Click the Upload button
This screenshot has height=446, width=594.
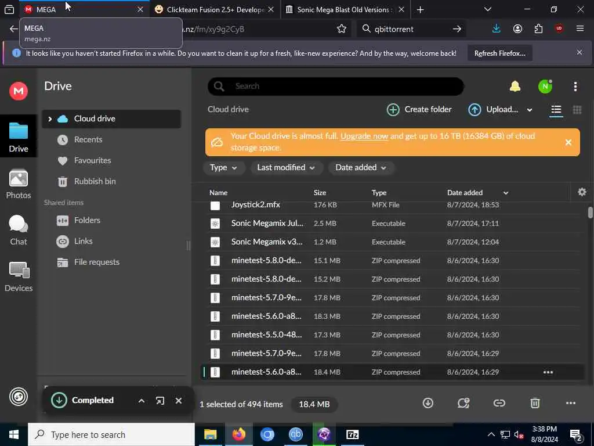coord(493,110)
